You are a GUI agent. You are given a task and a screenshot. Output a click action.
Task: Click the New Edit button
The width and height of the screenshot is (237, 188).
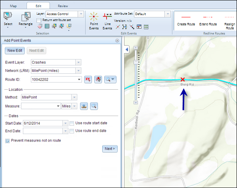15,50
